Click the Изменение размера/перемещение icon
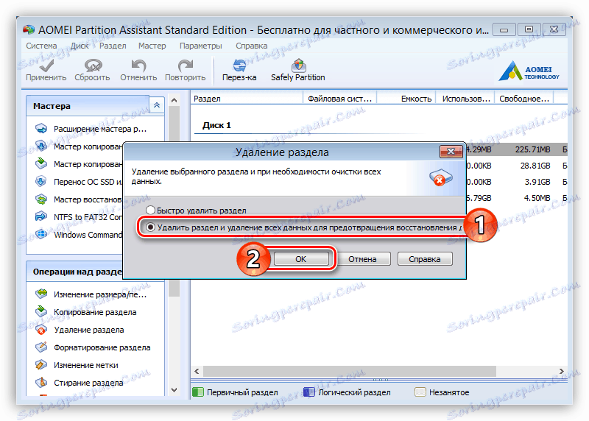Screen dimensions: 589x421 pyautogui.click(x=41, y=294)
